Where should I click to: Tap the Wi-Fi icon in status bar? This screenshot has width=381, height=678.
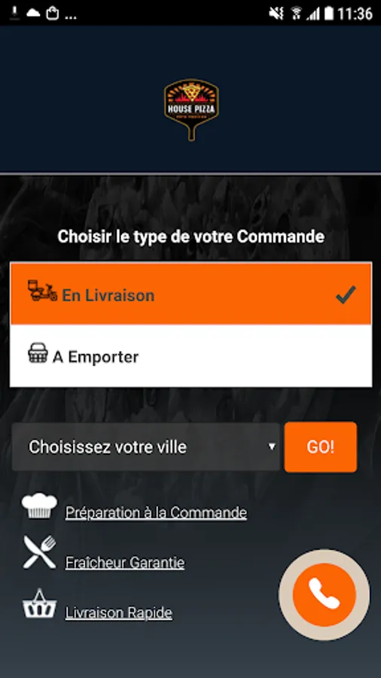pyautogui.click(x=297, y=14)
